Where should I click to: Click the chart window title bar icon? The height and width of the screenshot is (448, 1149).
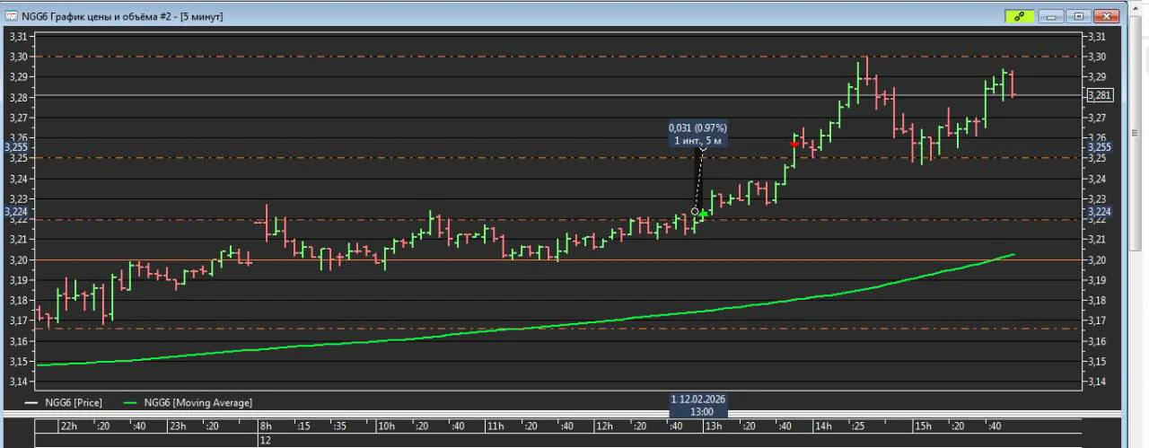(x=12, y=16)
